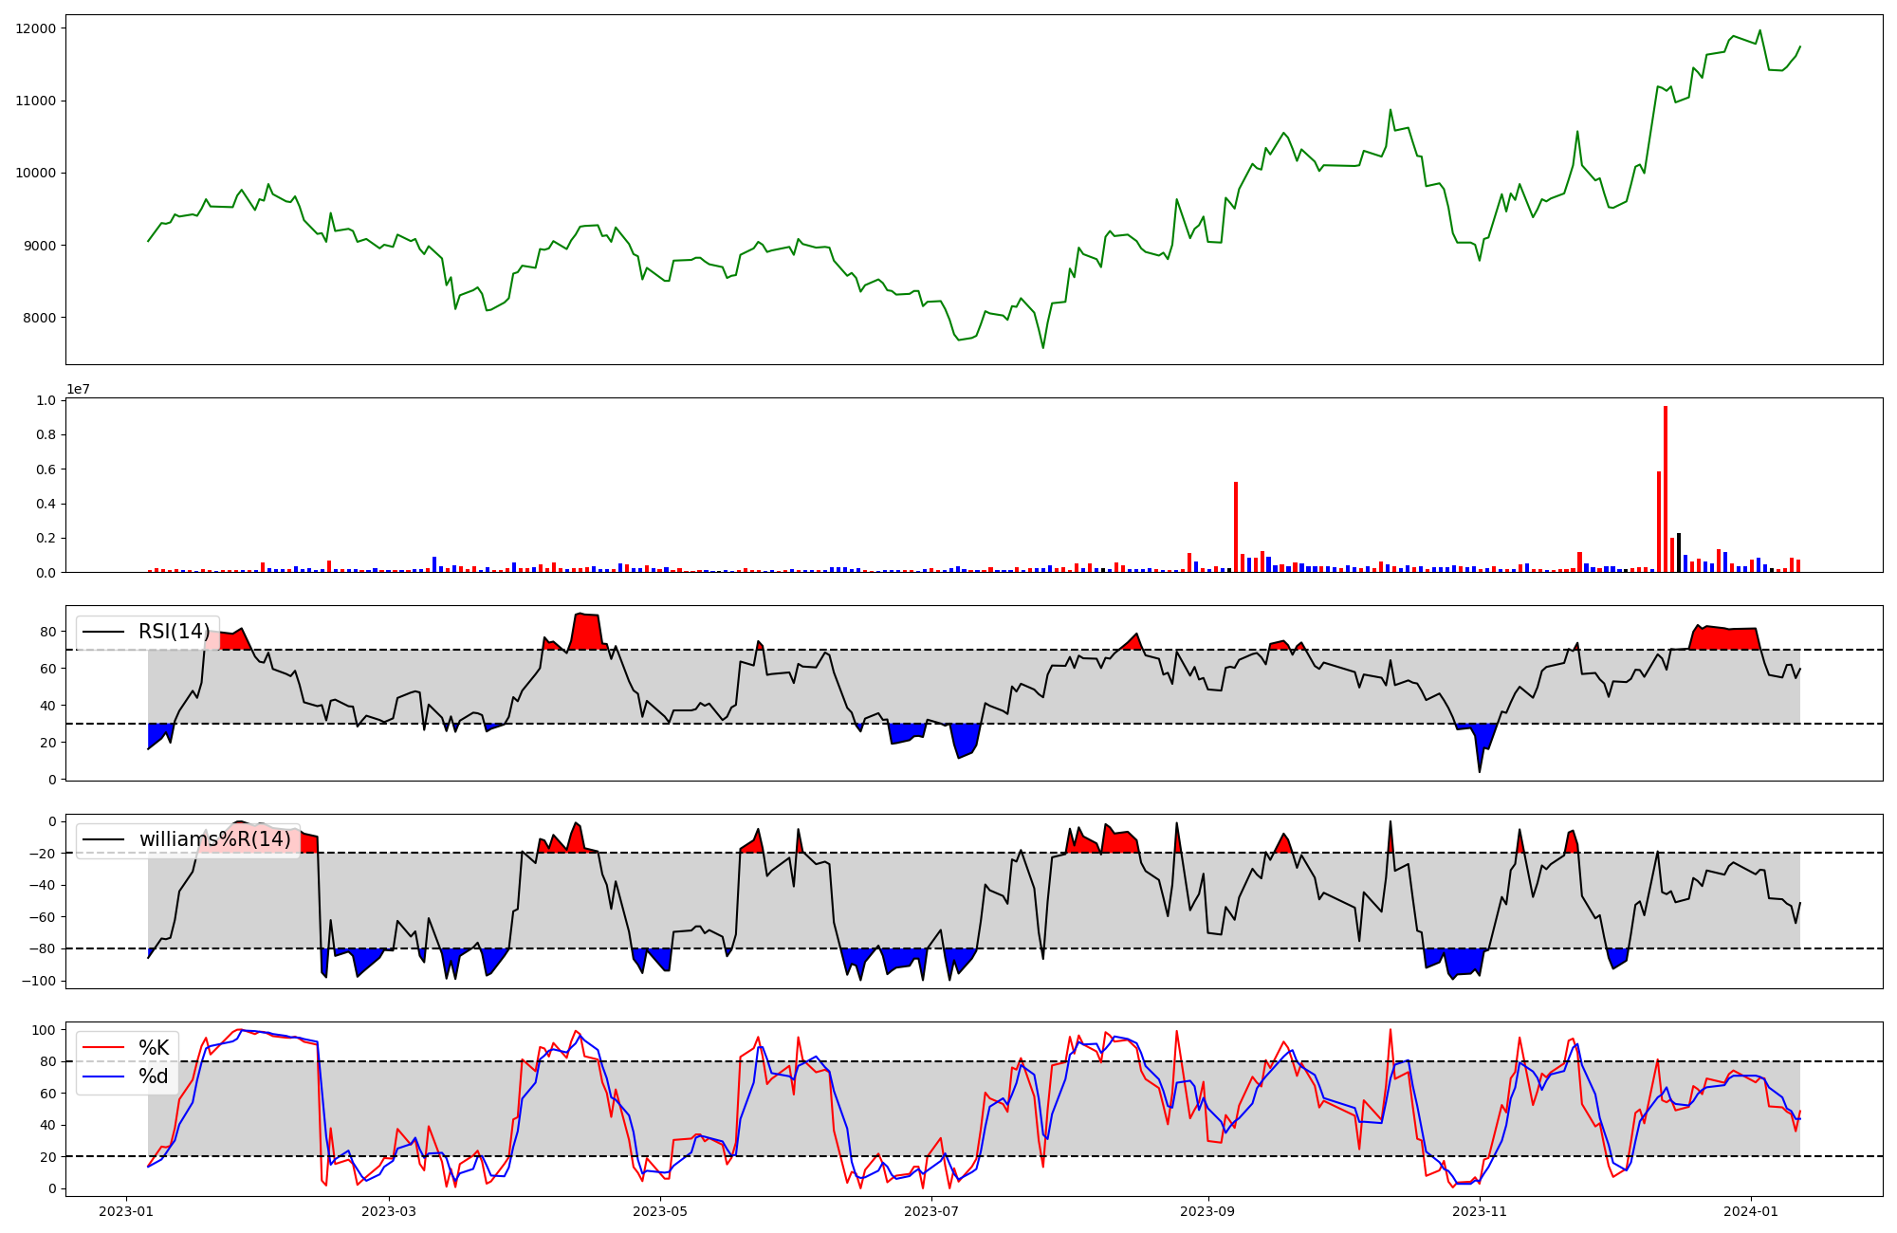Image resolution: width=1897 pixels, height=1233 pixels.
Task: Click the %d legend entry text
Action: point(154,1076)
